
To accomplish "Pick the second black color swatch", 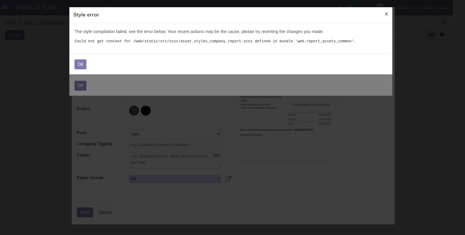I will point(146,110).
